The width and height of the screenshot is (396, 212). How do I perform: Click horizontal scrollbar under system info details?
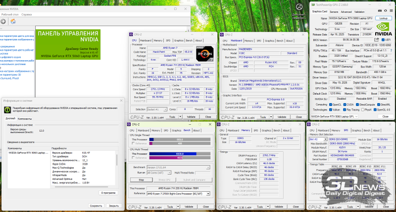(x=81, y=187)
